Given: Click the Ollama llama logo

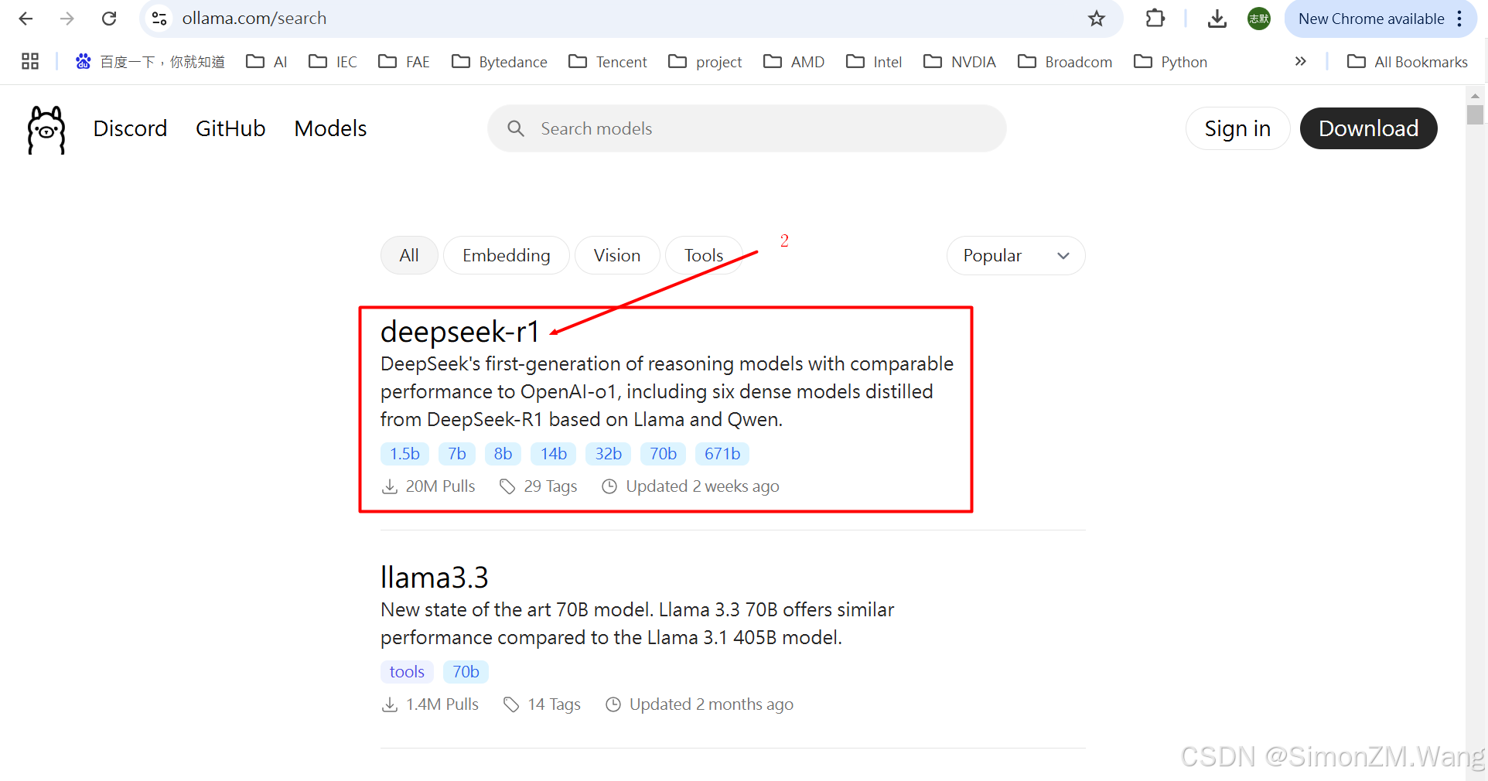Looking at the screenshot, I should (46, 130).
